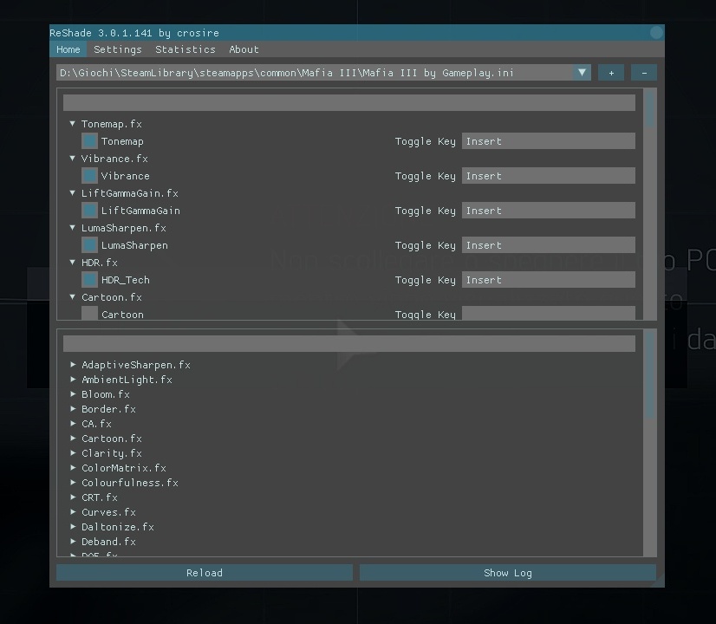Toggle the LumaSharpen checkbox
The width and height of the screenshot is (716, 624).
point(89,245)
